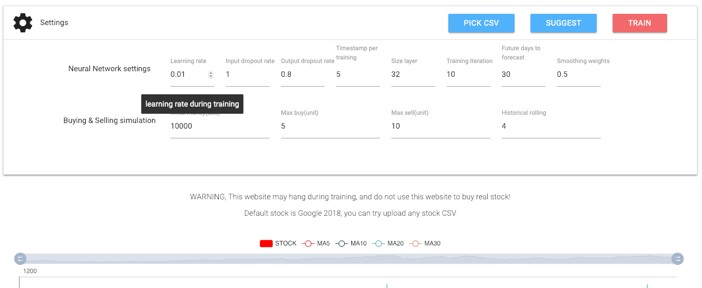
Task: Focus the Learning rate input field
Action: 188,75
